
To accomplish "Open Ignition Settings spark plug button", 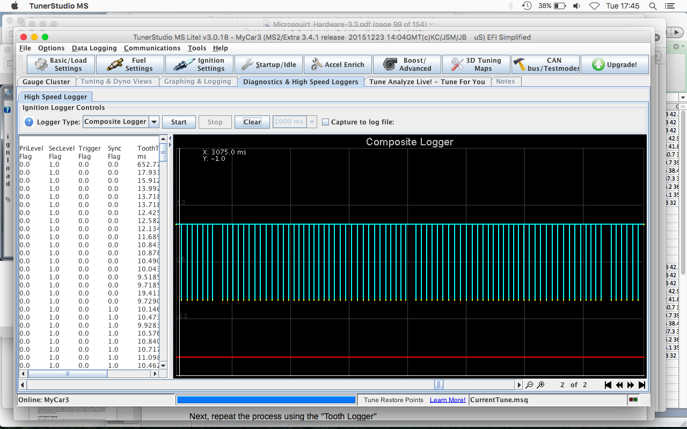I will point(199,64).
